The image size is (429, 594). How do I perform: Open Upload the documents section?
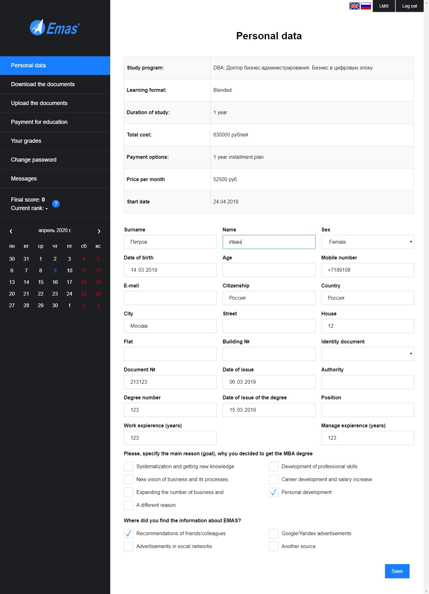(x=55, y=103)
